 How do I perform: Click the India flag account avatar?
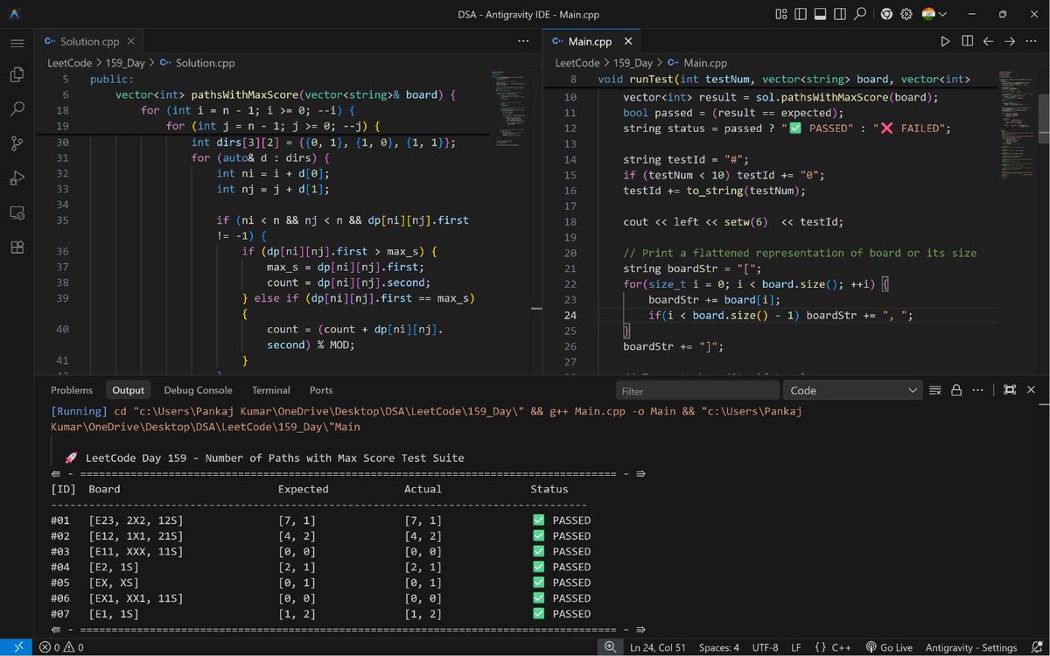tap(928, 14)
